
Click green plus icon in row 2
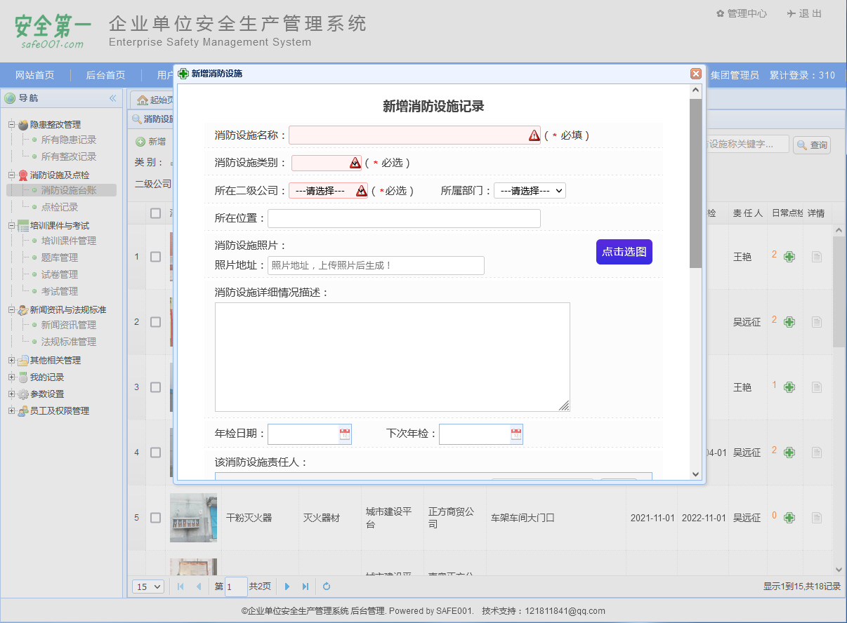tap(789, 322)
